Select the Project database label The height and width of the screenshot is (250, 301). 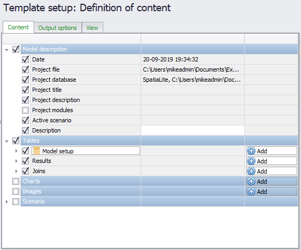(x=54, y=80)
